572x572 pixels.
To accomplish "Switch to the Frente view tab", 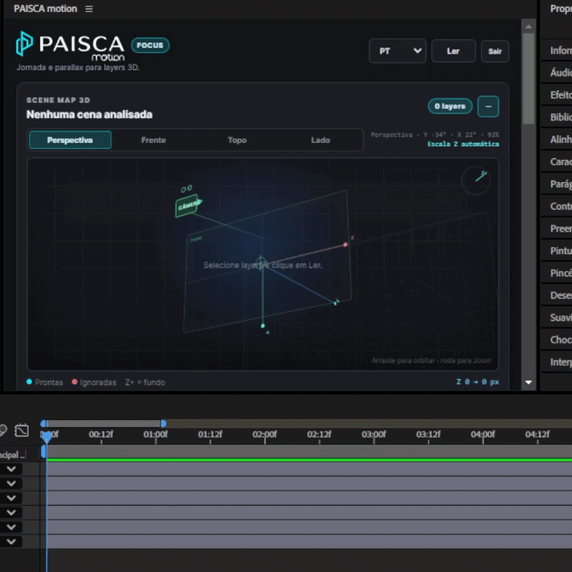I will pyautogui.click(x=154, y=140).
